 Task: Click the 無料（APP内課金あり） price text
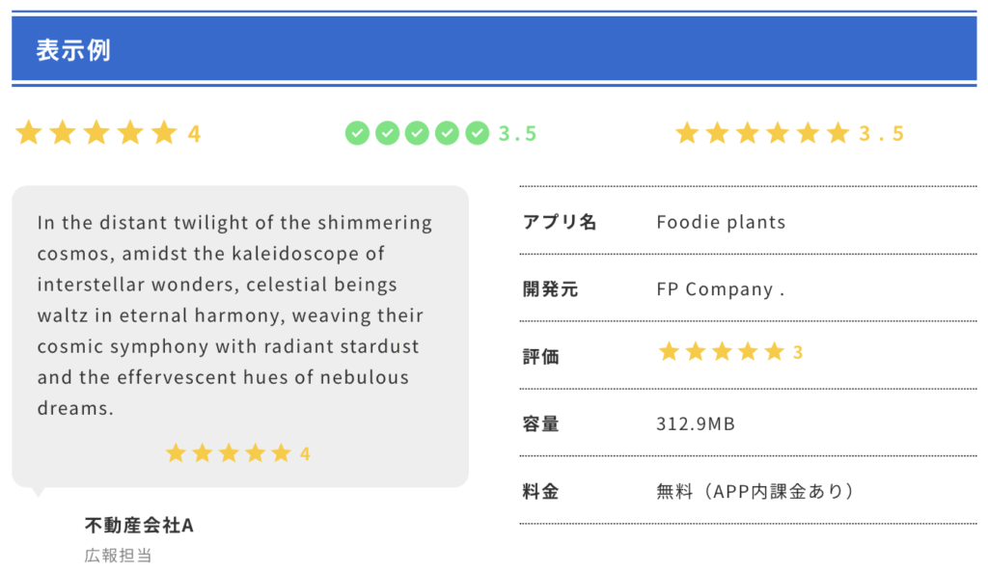(755, 491)
